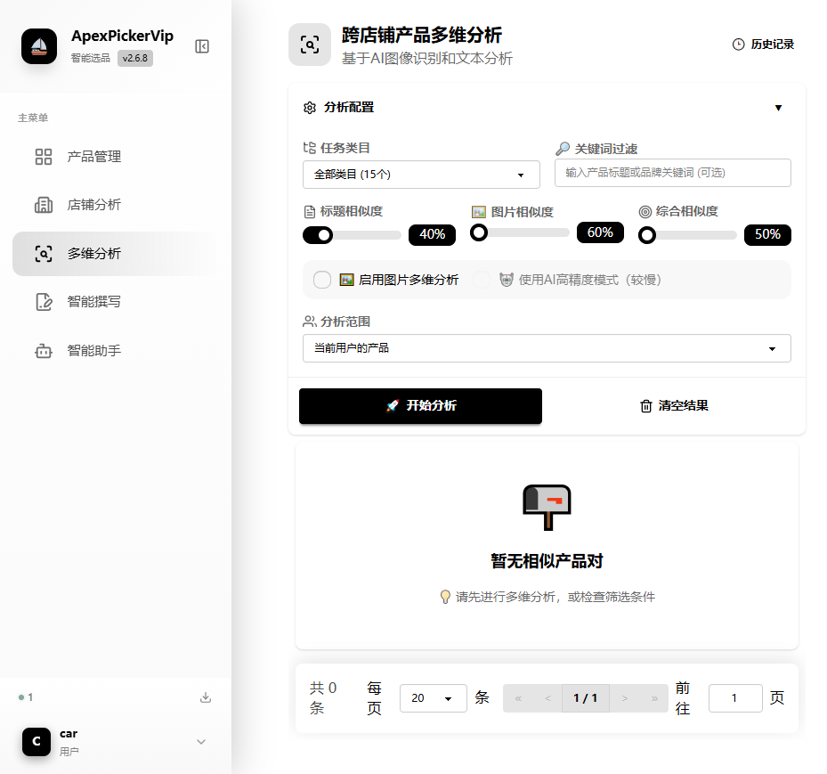Go to next page with > button
827x774 pixels.
(624, 698)
